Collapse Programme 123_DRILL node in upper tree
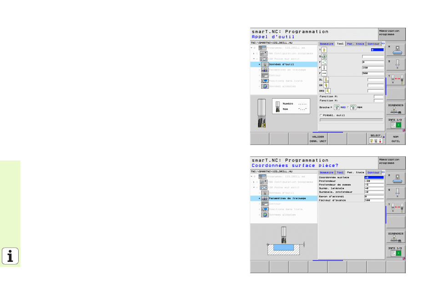 point(252,48)
